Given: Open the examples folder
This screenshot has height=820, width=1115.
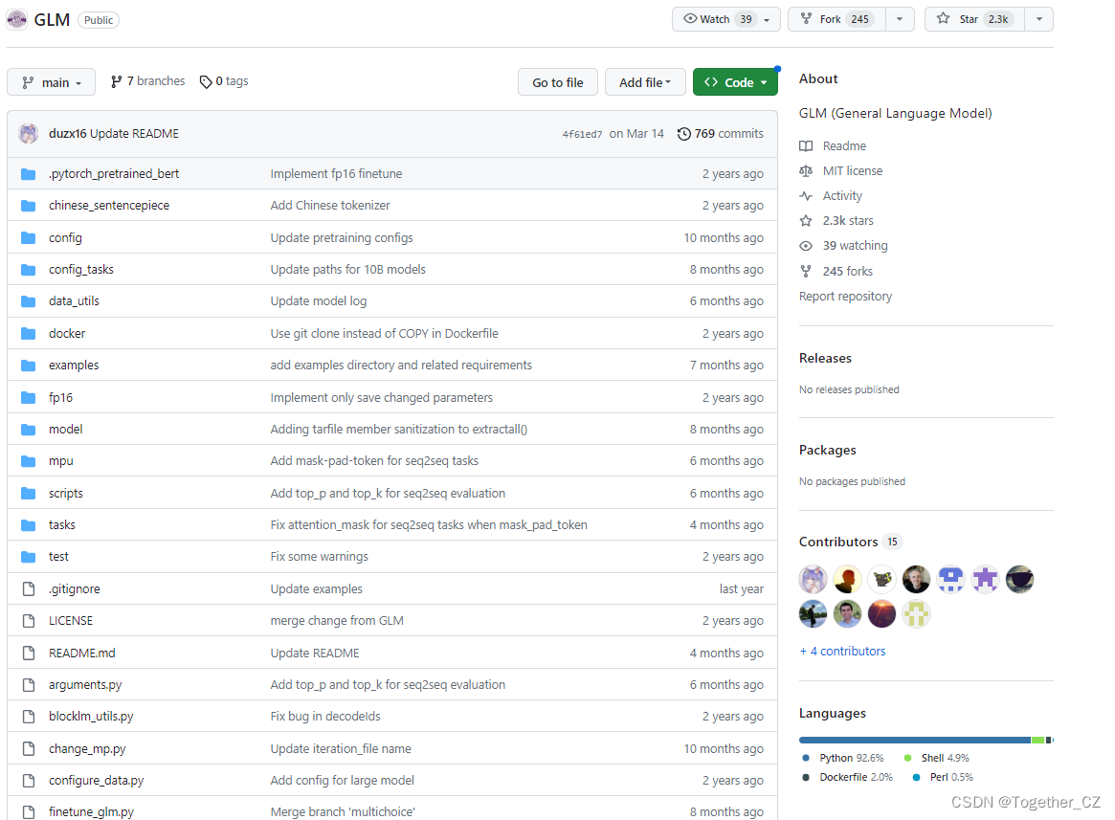Looking at the screenshot, I should 74,365.
